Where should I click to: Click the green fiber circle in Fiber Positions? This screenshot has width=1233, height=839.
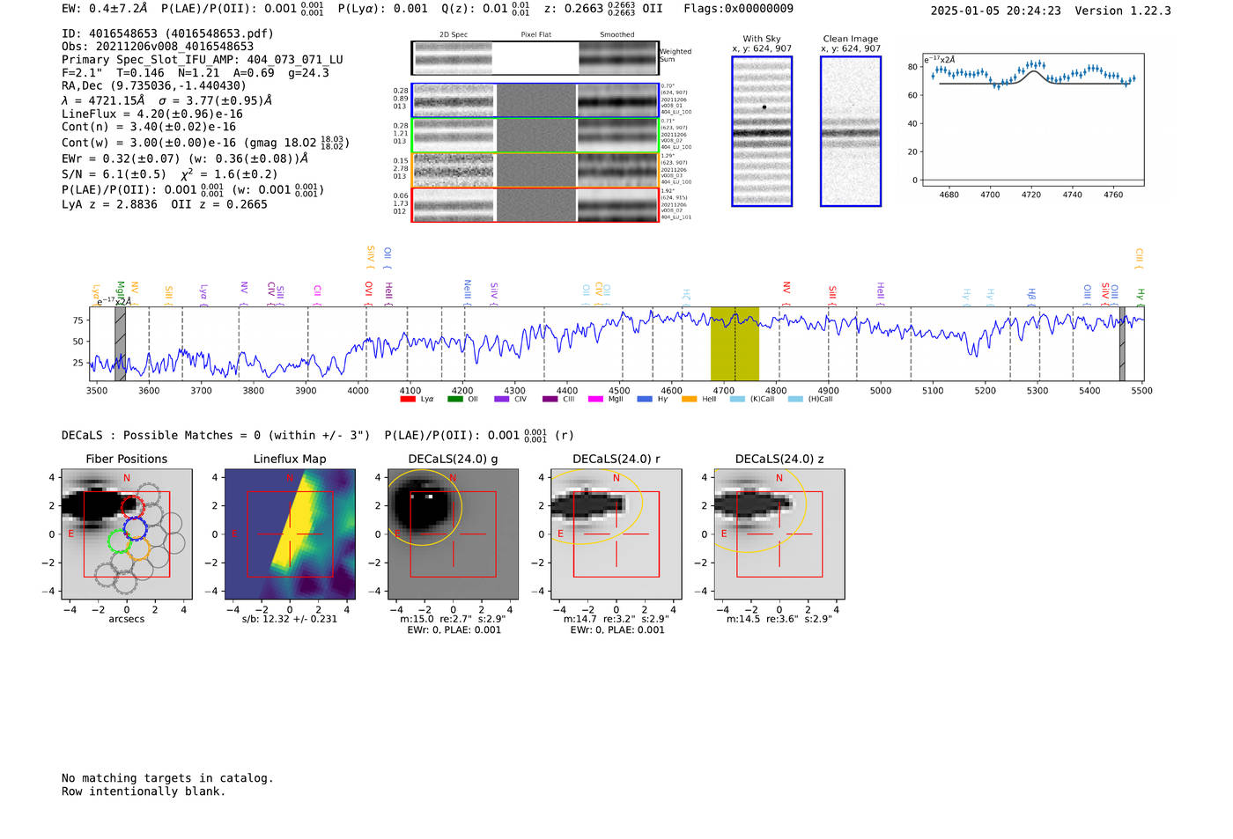[x=119, y=541]
